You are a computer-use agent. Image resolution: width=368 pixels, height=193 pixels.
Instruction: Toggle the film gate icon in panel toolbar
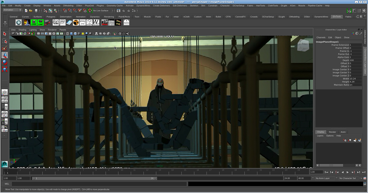tap(42, 34)
